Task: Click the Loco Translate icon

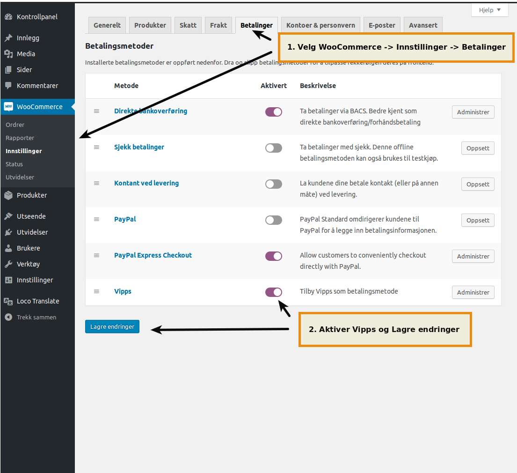Action: 8,301
